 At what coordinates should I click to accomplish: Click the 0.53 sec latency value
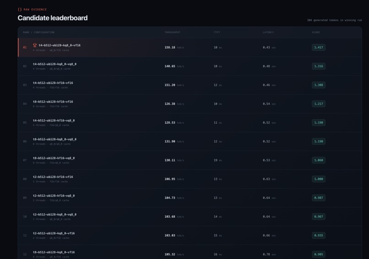point(270,160)
